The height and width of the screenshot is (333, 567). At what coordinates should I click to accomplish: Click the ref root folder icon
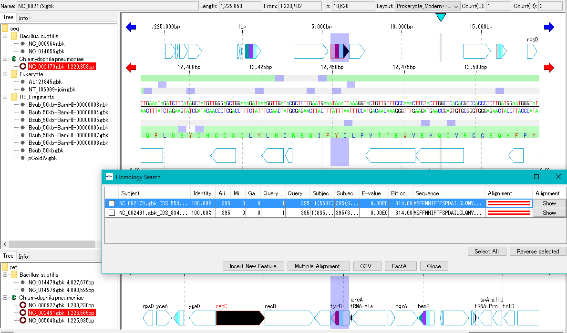(x=5, y=267)
